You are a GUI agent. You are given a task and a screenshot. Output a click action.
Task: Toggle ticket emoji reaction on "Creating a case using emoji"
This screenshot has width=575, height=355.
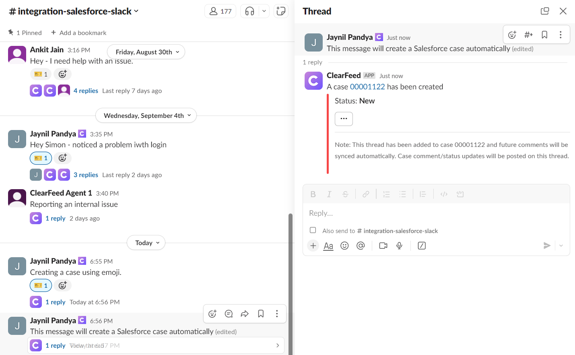tap(41, 285)
